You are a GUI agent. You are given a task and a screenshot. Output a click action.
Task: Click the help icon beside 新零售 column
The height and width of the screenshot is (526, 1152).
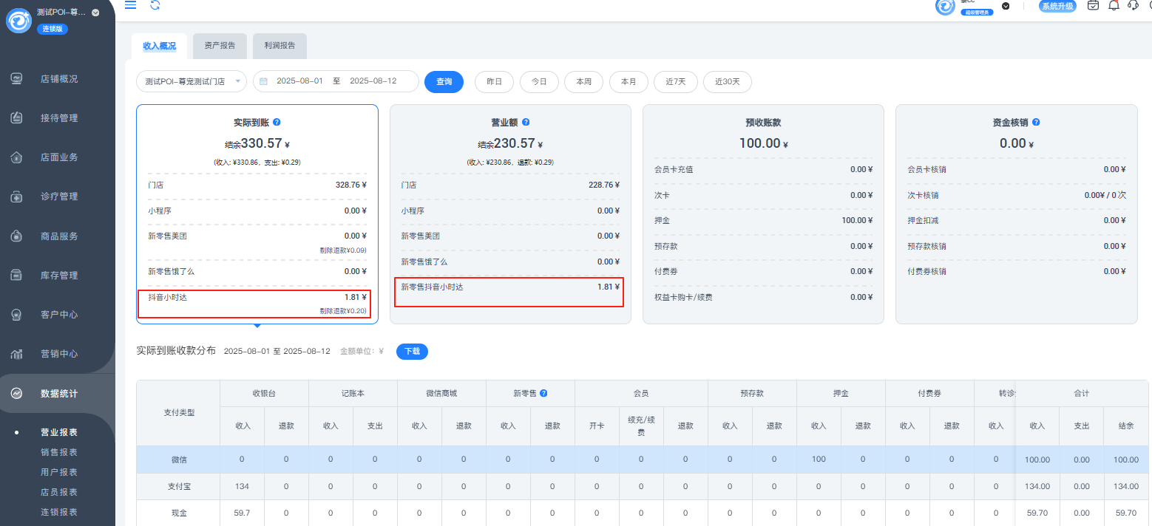tap(543, 393)
